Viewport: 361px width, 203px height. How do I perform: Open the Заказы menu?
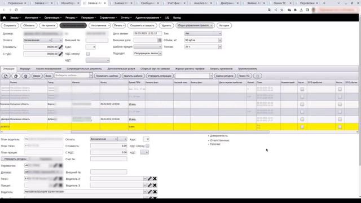15,17
